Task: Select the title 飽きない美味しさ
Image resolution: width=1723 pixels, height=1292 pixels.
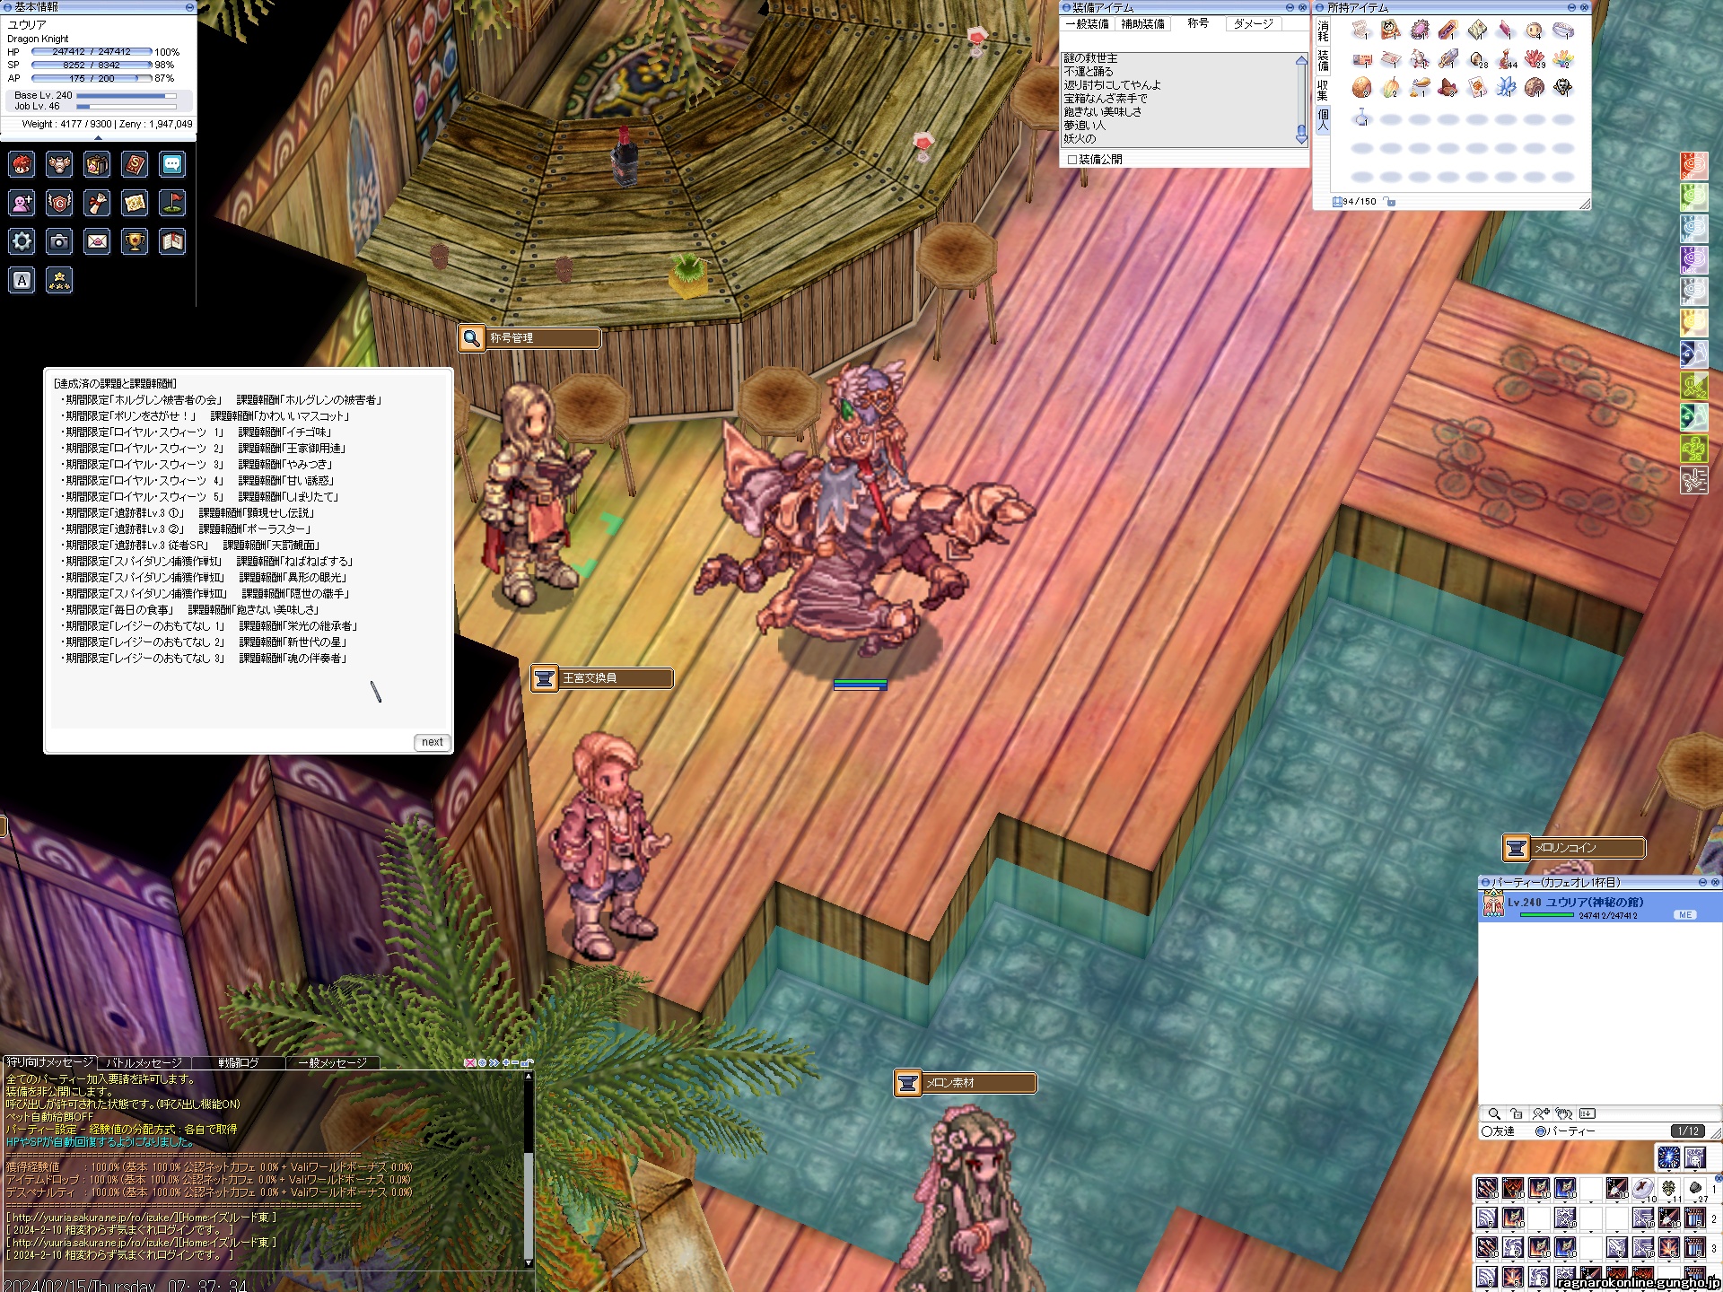Action: point(1103,112)
